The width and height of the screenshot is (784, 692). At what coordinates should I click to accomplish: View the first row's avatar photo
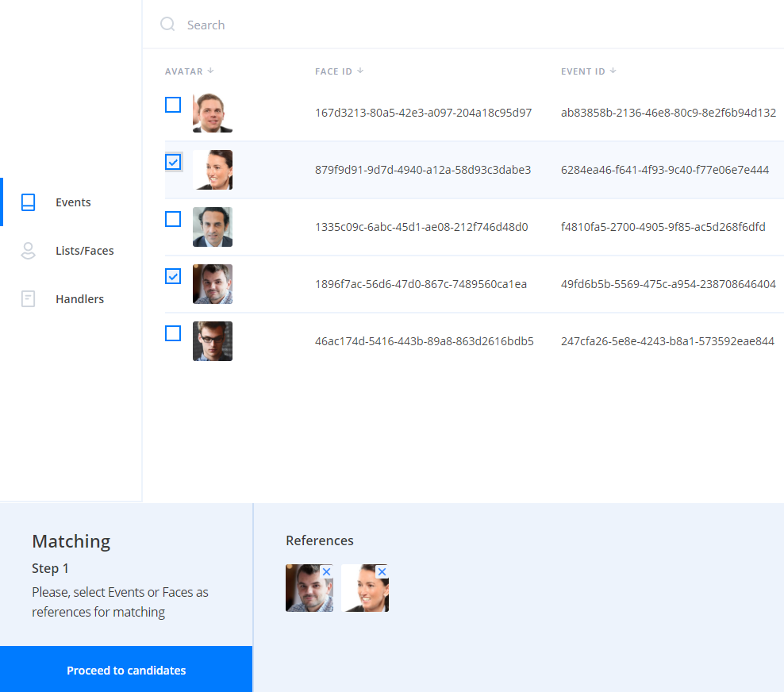[213, 112]
